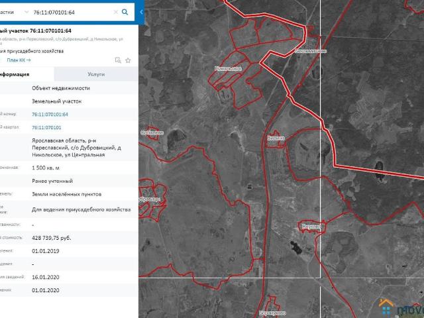Open cadastral number link 76:11:070101:64
The height and width of the screenshot is (318, 424).
pyautogui.click(x=50, y=115)
